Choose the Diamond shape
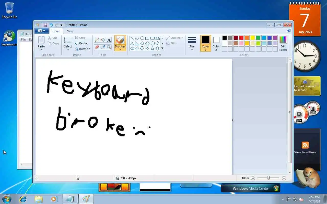This screenshot has height=204, width=327. coord(142,43)
